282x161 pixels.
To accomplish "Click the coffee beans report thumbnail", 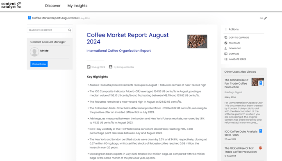I will pos(197,41).
